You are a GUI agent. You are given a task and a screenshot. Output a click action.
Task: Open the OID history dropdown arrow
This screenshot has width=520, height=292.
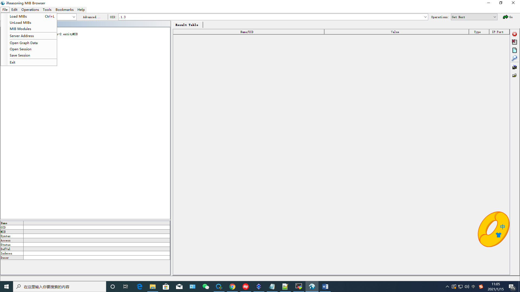425,17
